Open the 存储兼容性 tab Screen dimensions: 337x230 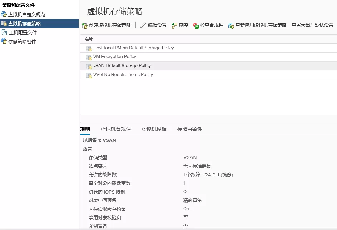tap(190, 129)
